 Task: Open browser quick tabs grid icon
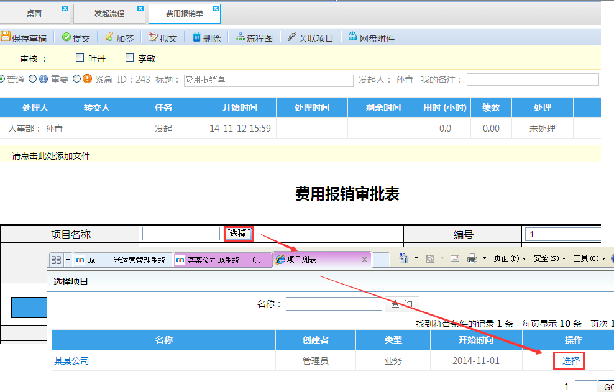click(x=57, y=260)
